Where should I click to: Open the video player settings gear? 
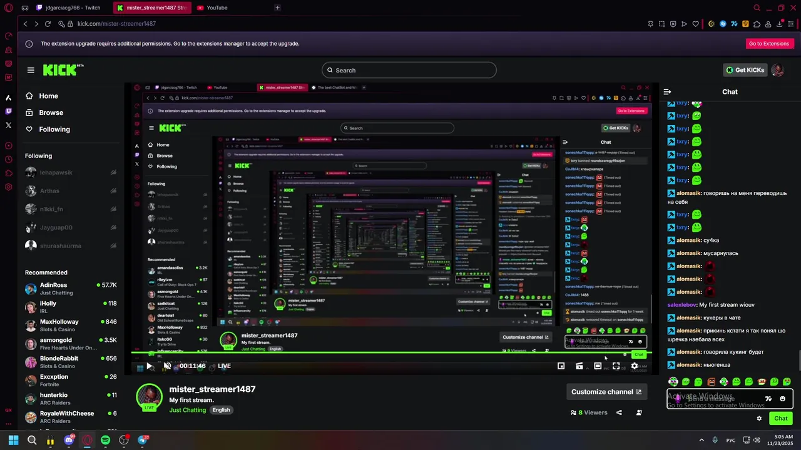pos(635,366)
